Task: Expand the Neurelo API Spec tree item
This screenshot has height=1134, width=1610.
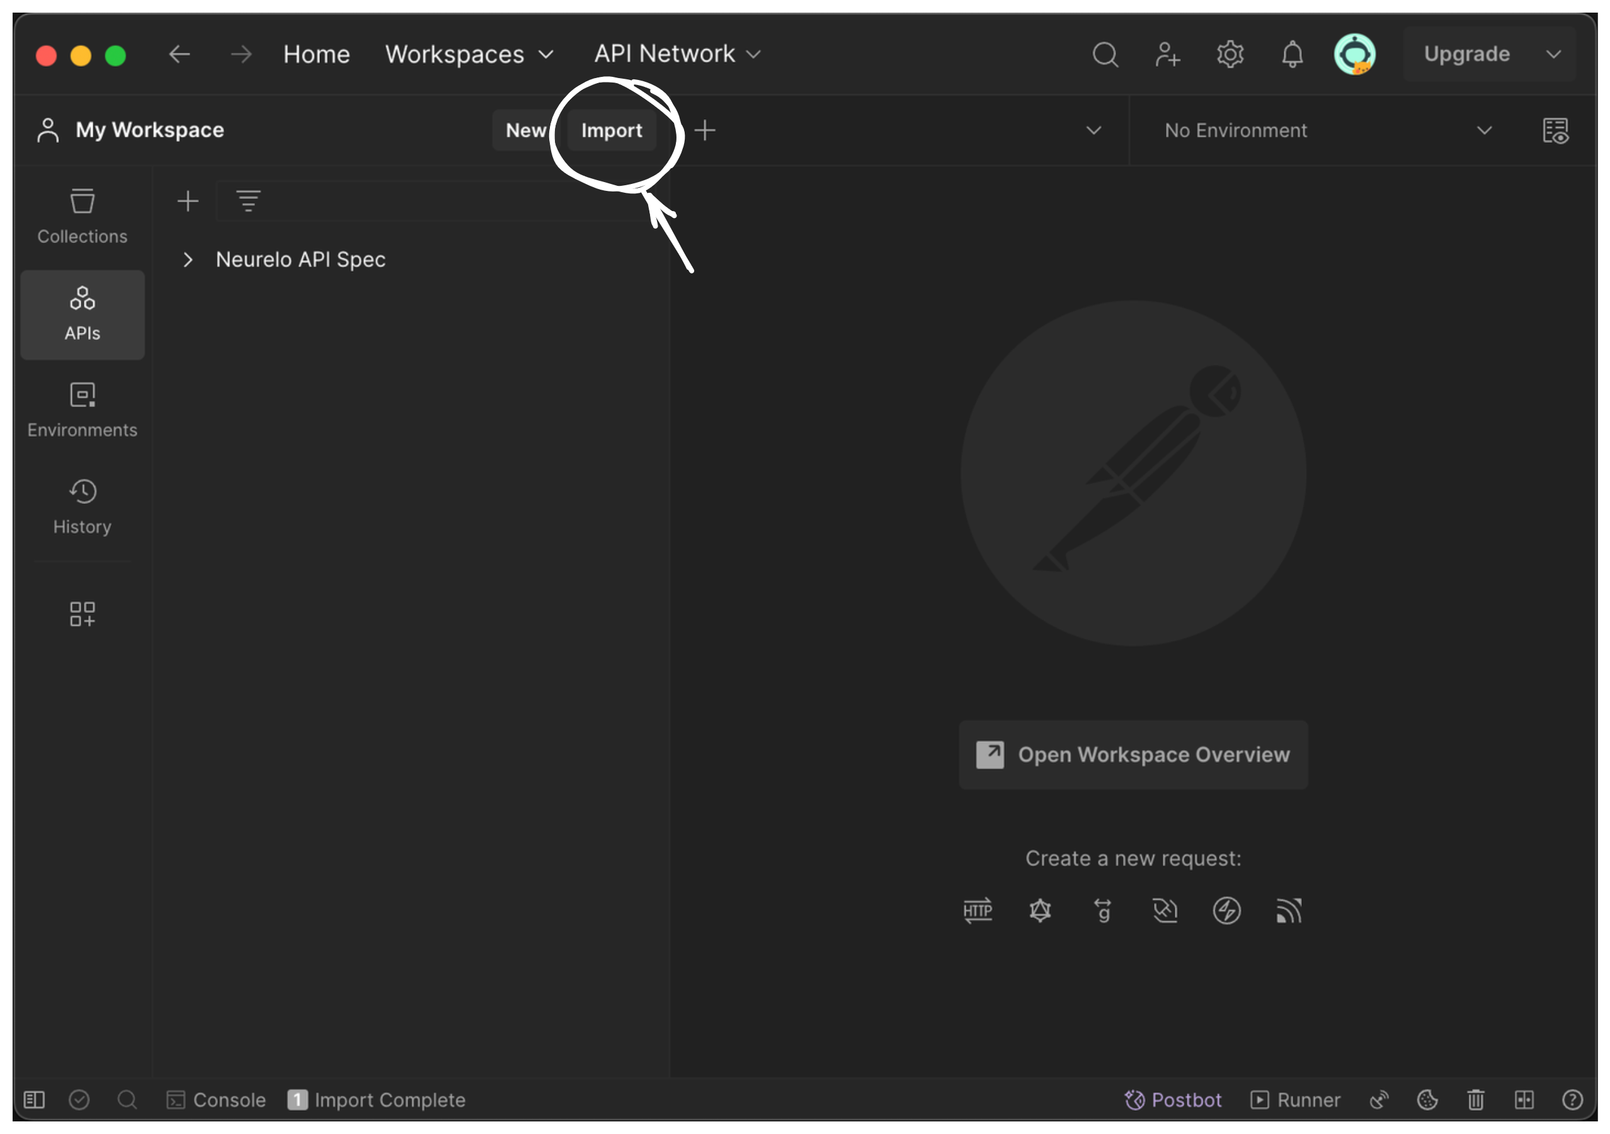Action: pyautogui.click(x=187, y=260)
